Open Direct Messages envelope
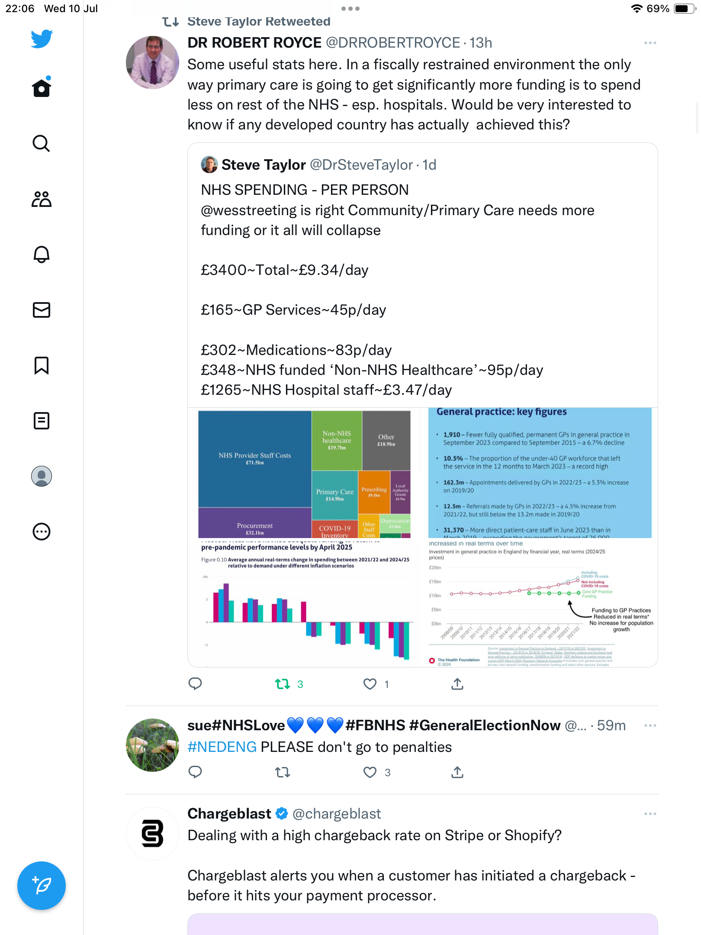The width and height of the screenshot is (701, 935). 42,310
